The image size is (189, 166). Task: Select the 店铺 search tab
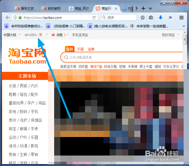pos(91,49)
